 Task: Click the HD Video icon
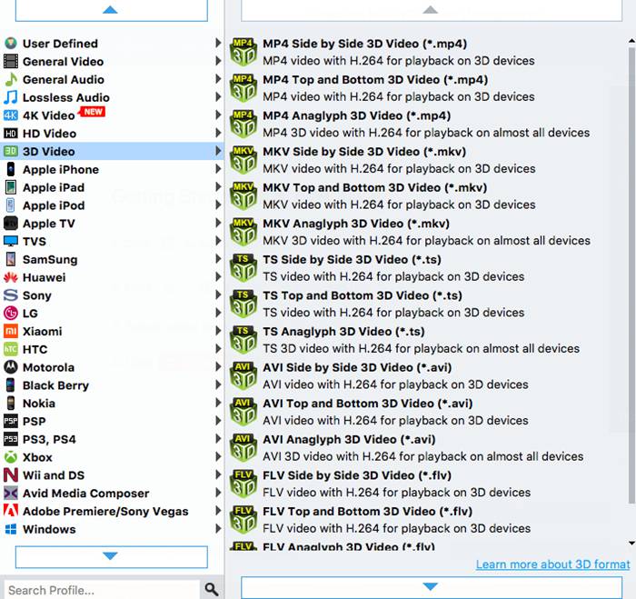[x=11, y=134]
